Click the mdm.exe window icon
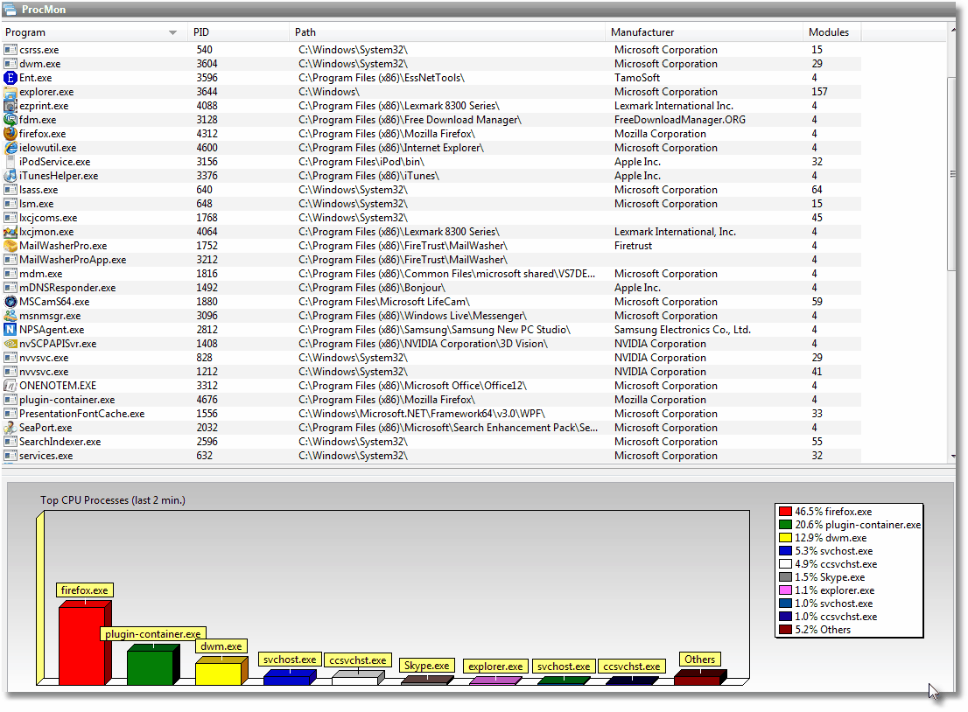The height and width of the screenshot is (712, 968). coord(10,274)
